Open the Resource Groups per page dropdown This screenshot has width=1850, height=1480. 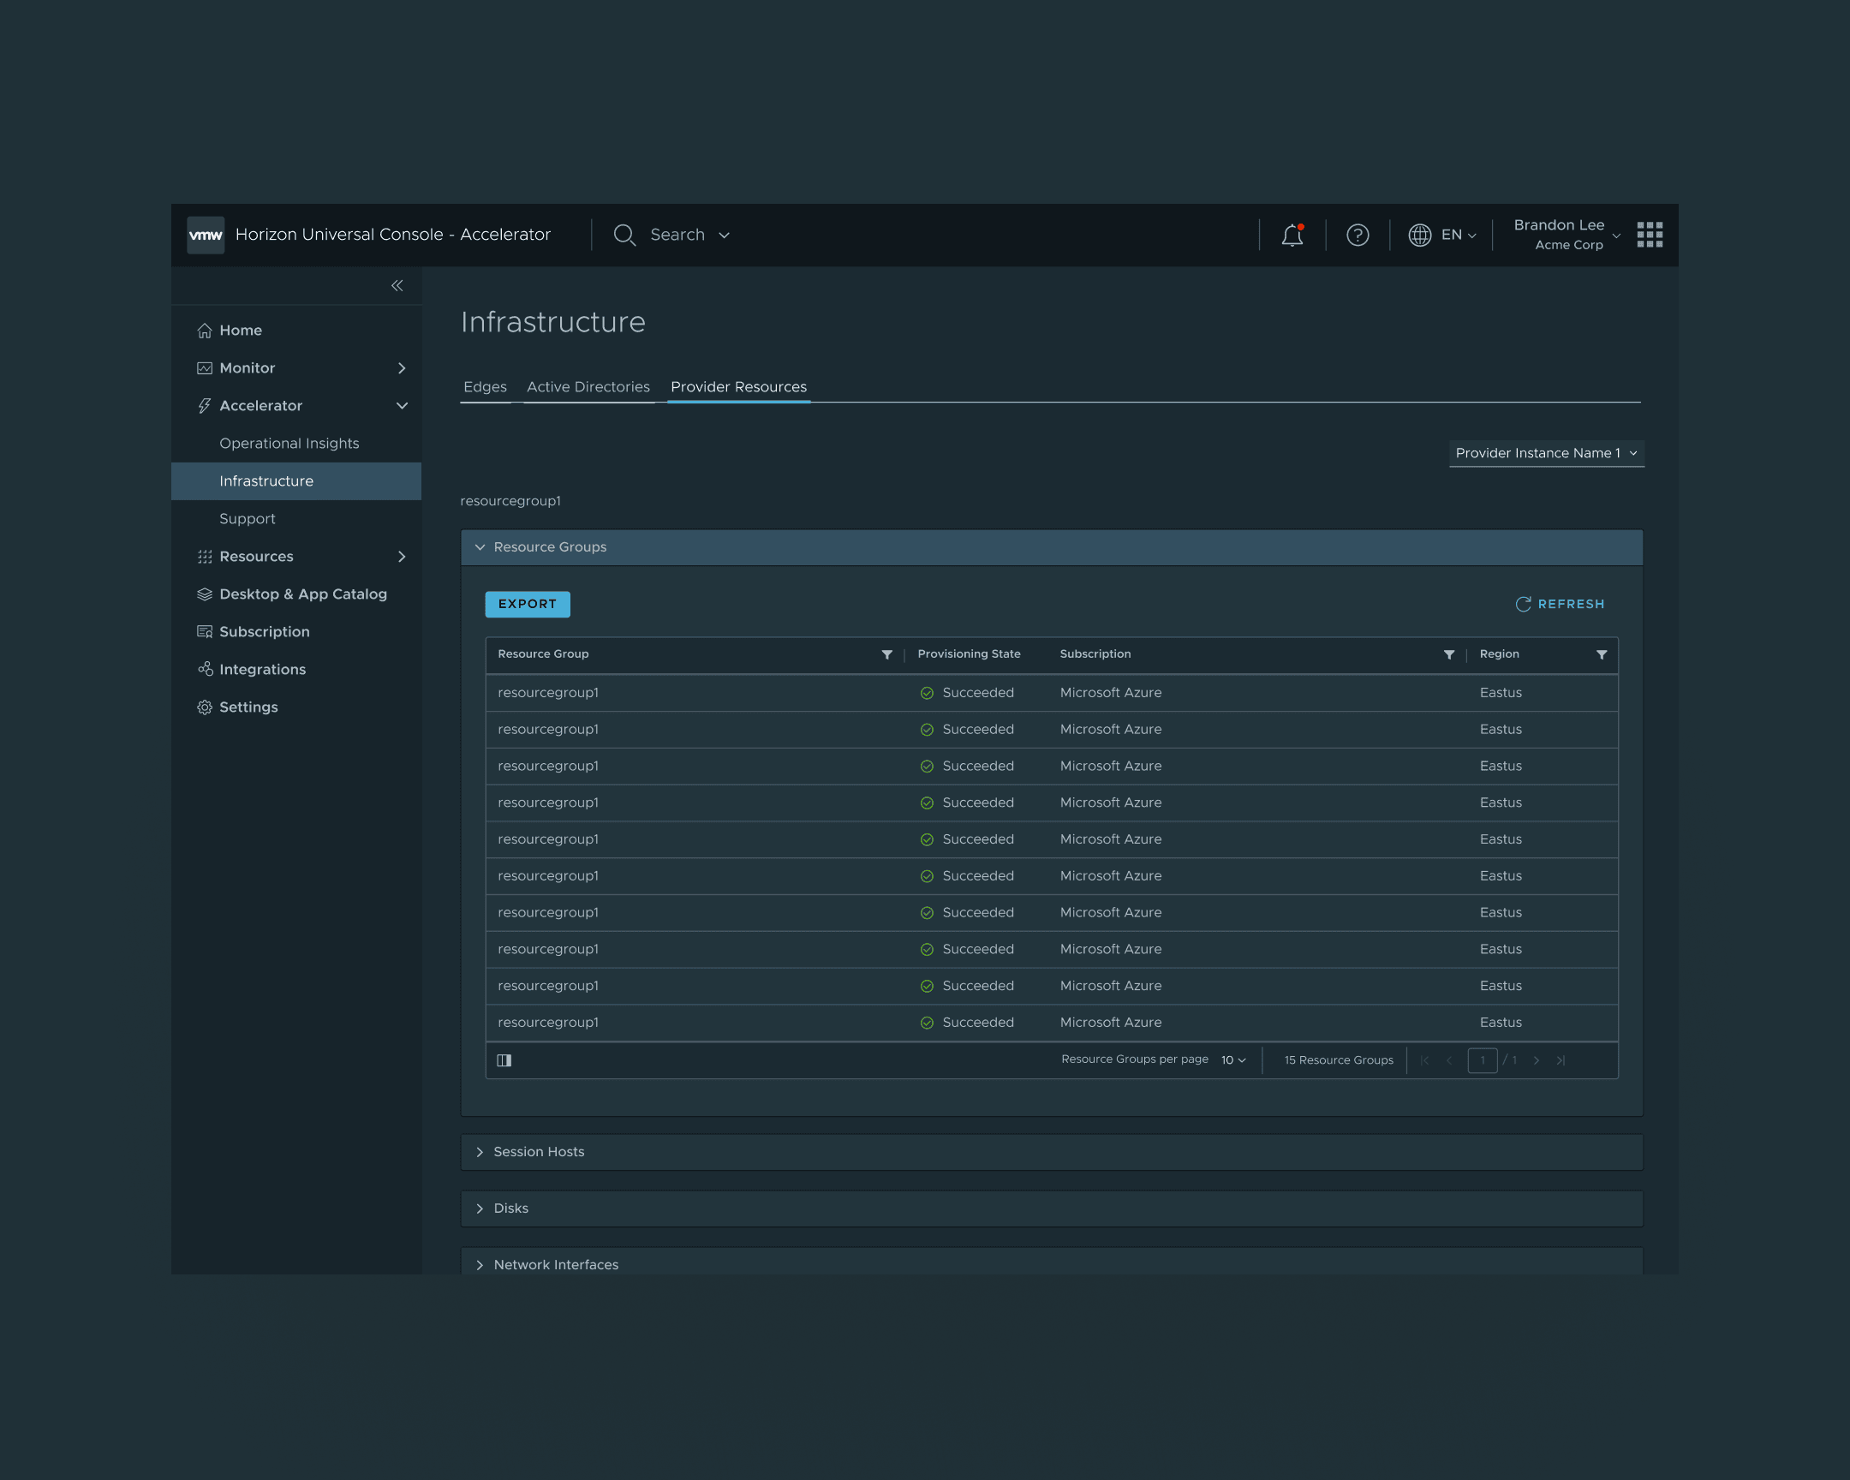point(1232,1059)
